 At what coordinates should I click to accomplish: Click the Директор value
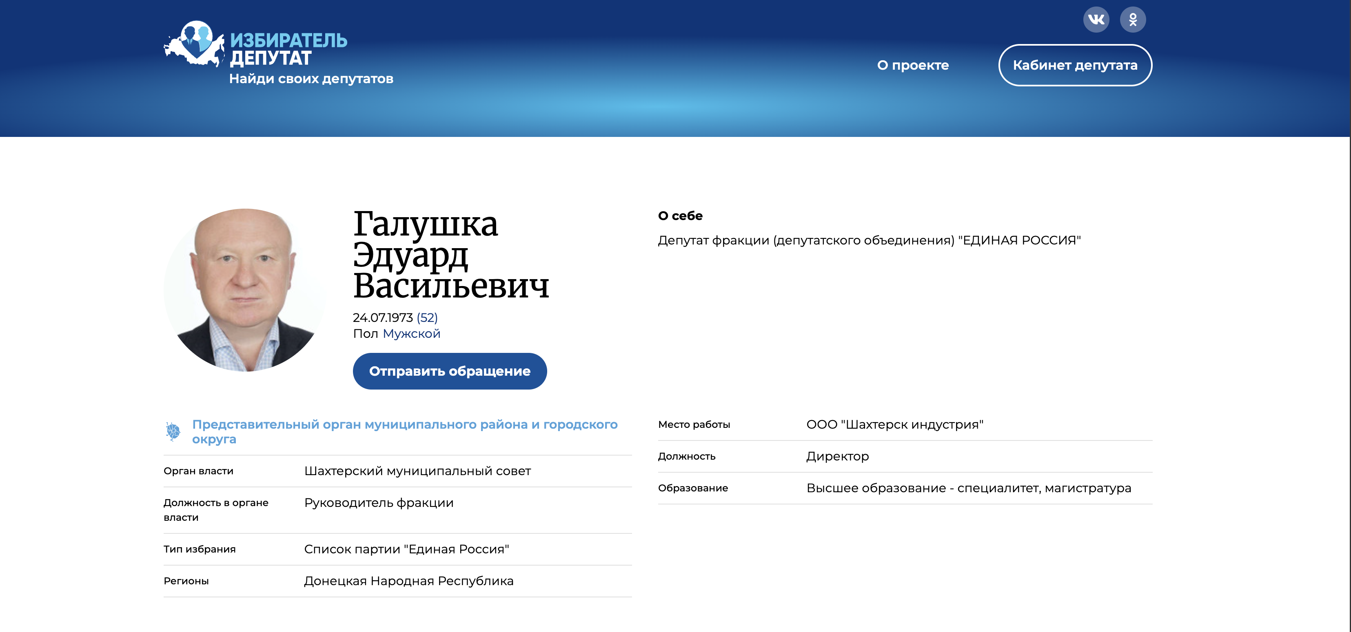(837, 457)
